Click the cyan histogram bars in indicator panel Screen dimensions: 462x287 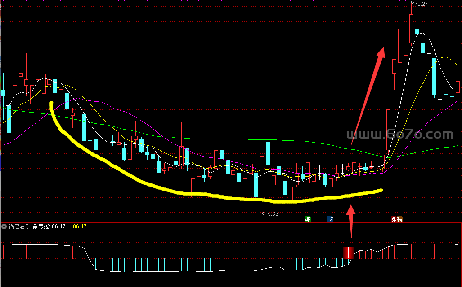click(202, 265)
